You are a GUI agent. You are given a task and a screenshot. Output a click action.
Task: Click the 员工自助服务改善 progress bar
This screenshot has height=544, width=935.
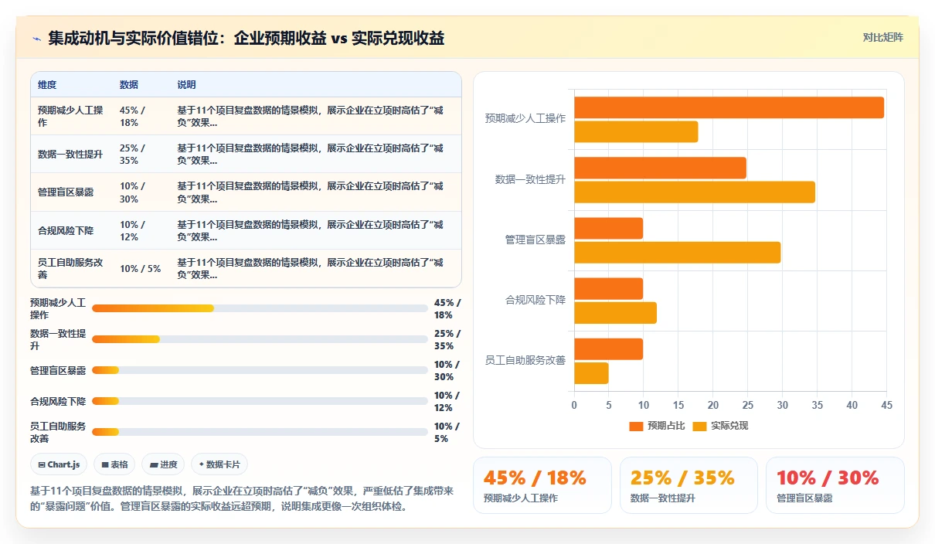click(x=260, y=432)
